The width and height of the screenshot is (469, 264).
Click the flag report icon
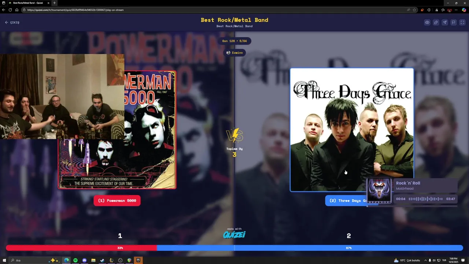(x=454, y=22)
